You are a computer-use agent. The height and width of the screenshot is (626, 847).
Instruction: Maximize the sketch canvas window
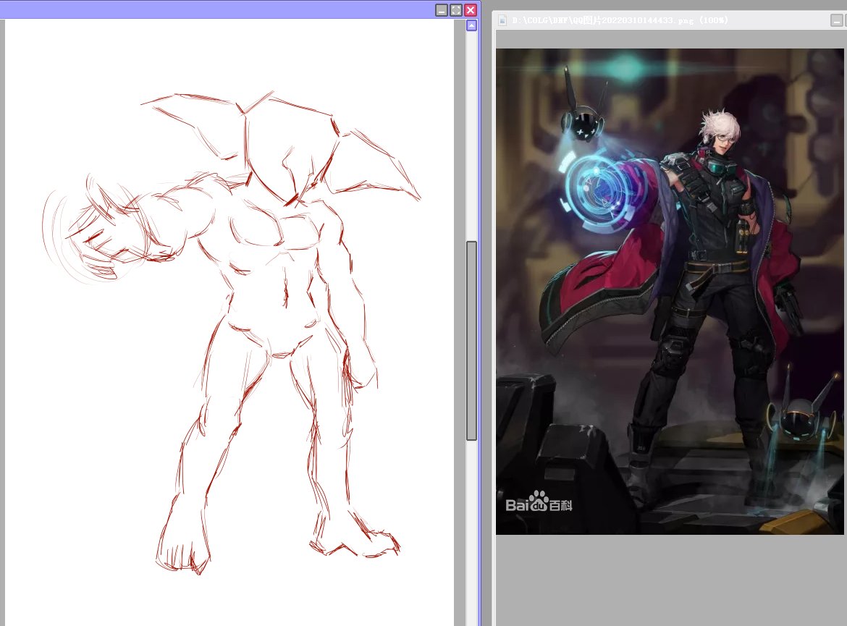[456, 10]
